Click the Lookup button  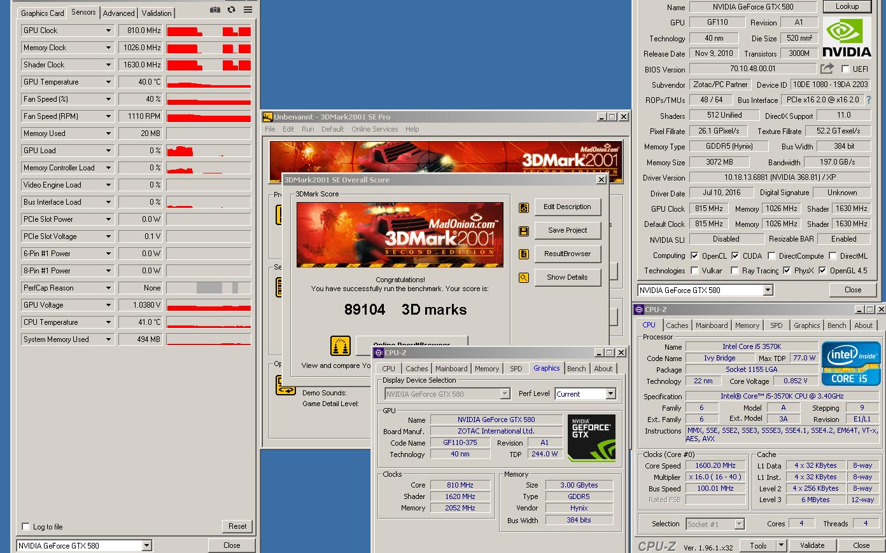847,6
